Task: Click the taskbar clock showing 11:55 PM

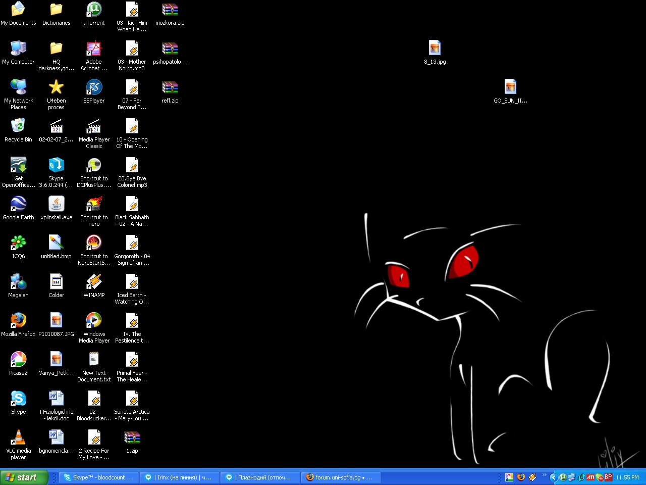Action: 627,477
